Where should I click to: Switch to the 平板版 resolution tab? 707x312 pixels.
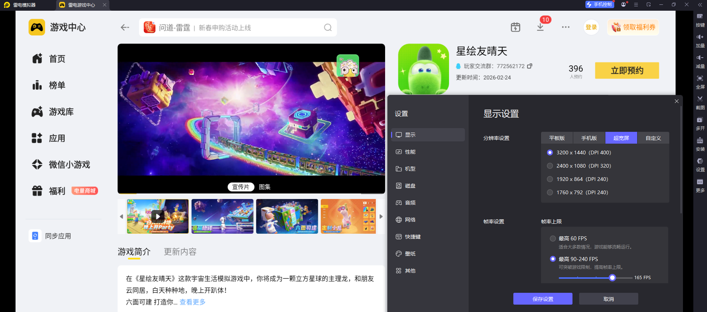(557, 138)
